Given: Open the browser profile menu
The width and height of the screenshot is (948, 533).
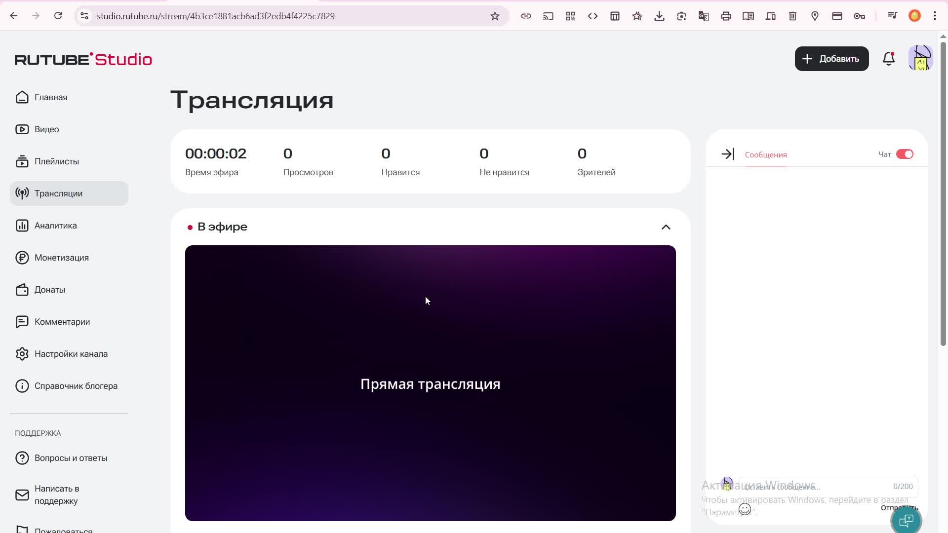Looking at the screenshot, I should point(914,15).
